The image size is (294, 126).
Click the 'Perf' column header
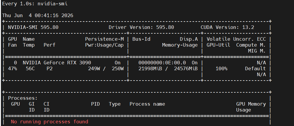click(x=49, y=45)
